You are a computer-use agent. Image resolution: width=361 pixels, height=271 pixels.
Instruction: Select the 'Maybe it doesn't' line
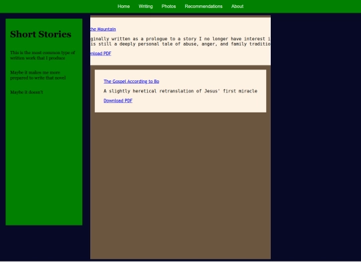27,92
